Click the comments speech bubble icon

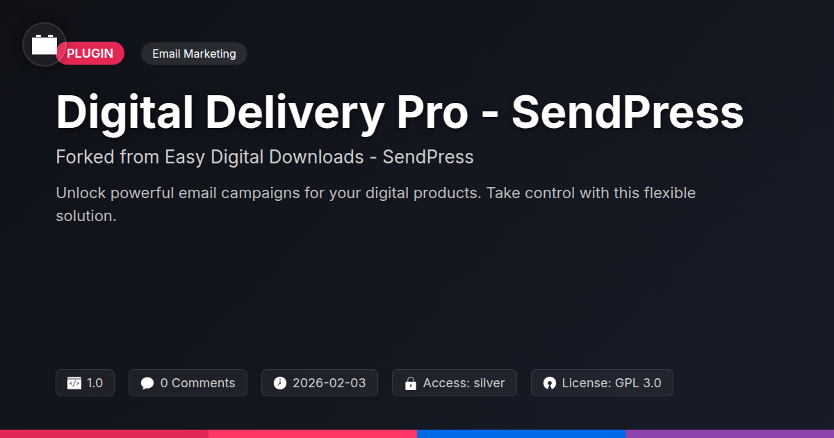point(147,383)
